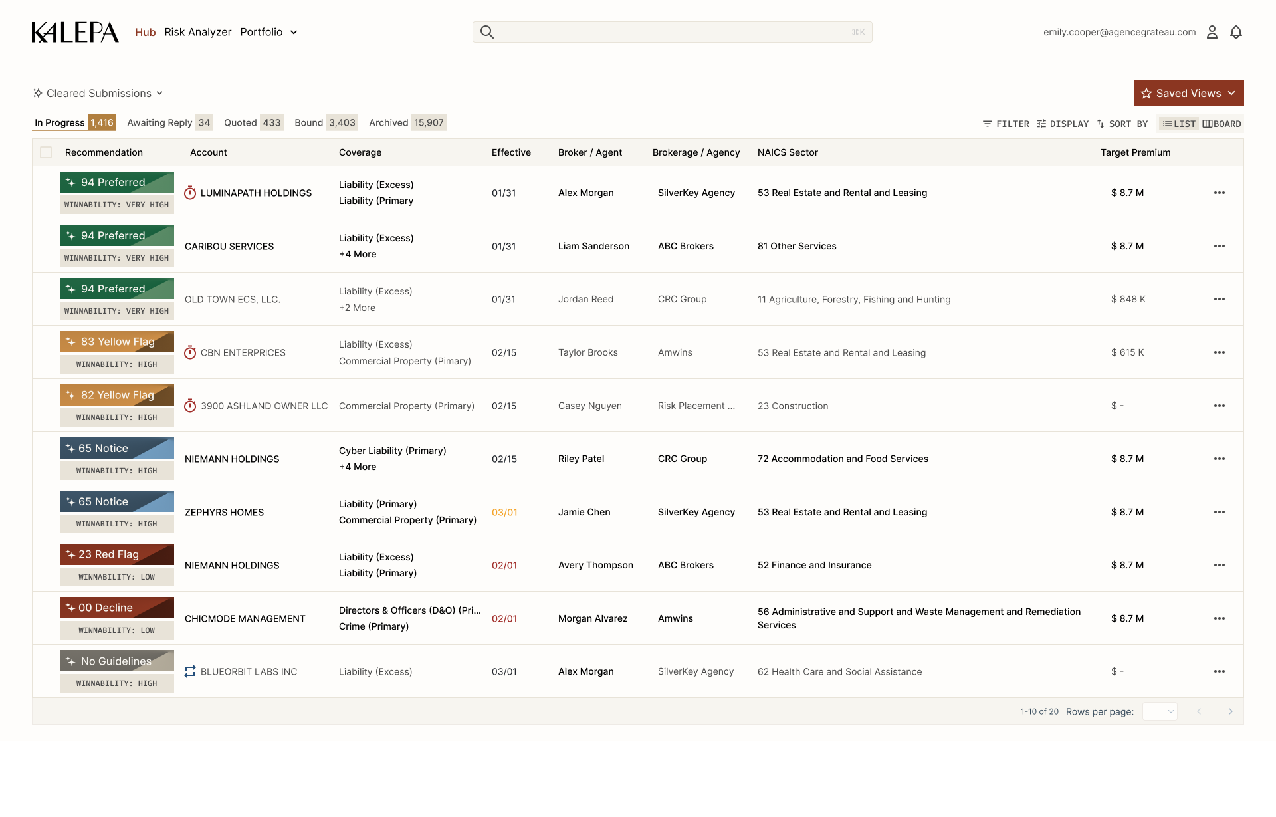Image resolution: width=1276 pixels, height=817 pixels.
Task: Click the Kalepa logo
Action: point(75,32)
